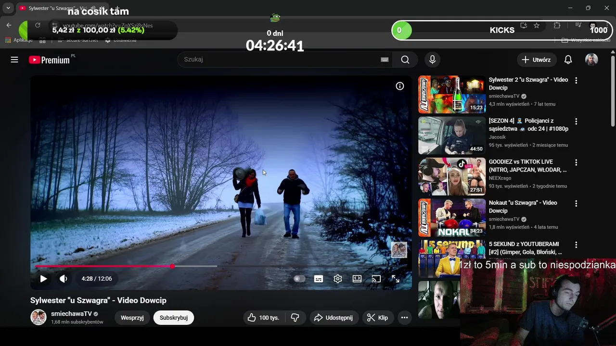Show video info card icon
This screenshot has width=616, height=346.
pyautogui.click(x=400, y=86)
